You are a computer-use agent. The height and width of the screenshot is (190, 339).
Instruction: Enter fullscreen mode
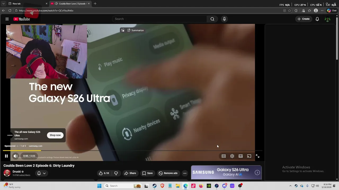pyautogui.click(x=258, y=156)
